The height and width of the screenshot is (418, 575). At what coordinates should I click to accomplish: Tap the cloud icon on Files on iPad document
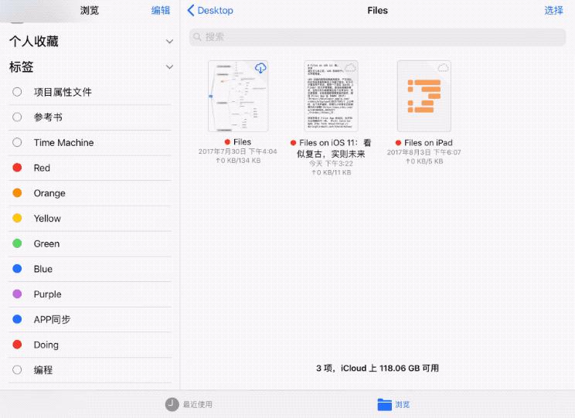[444, 67]
